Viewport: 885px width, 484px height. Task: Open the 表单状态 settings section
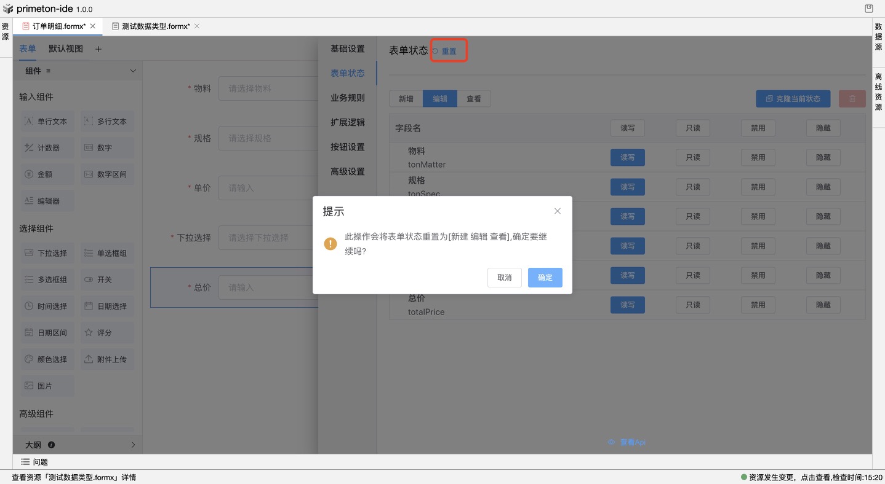(346, 72)
